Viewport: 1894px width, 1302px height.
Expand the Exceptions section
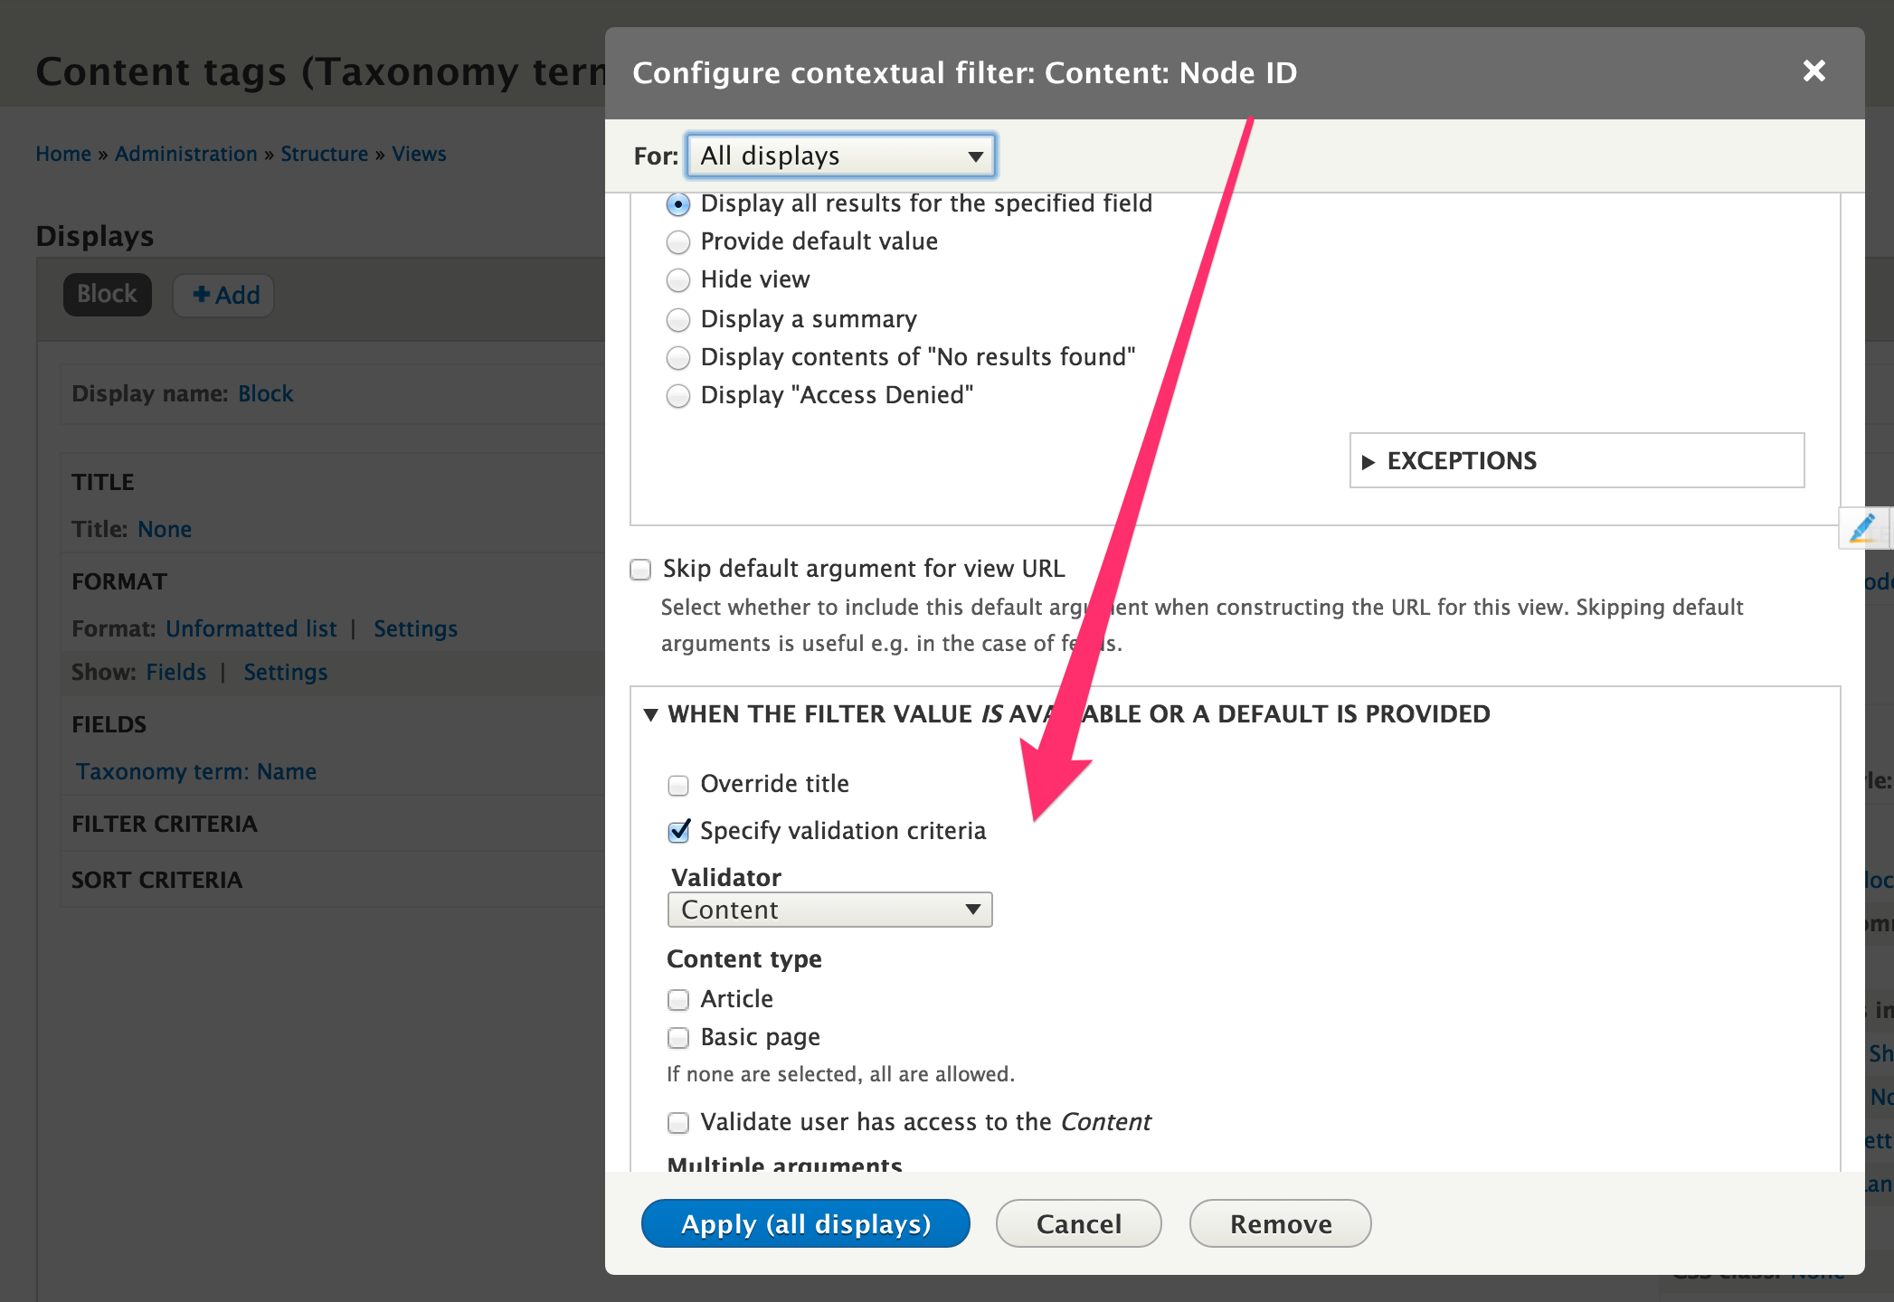click(1461, 461)
